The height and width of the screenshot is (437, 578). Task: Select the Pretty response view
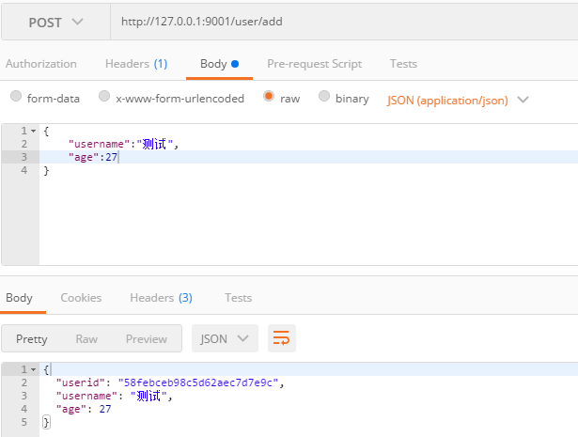[32, 338]
